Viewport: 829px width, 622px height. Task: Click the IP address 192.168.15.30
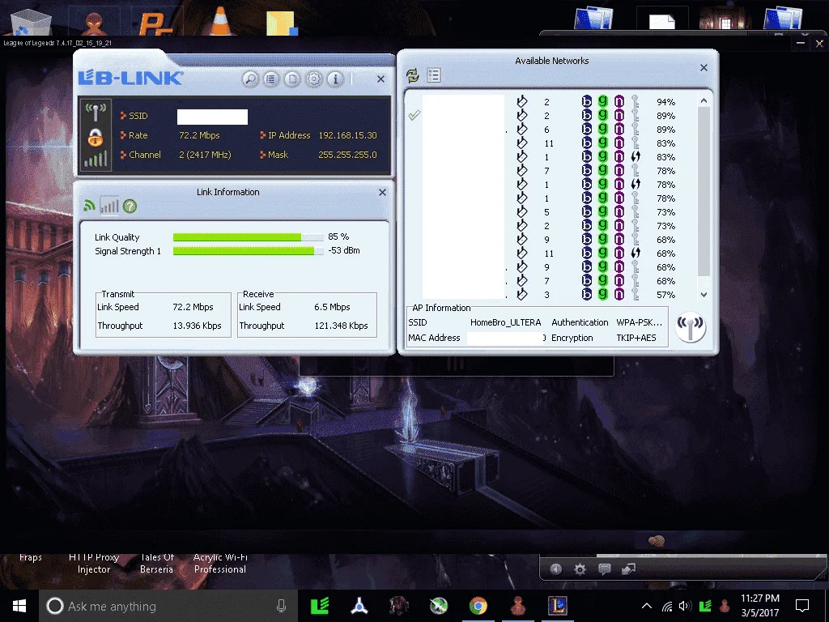coord(347,135)
